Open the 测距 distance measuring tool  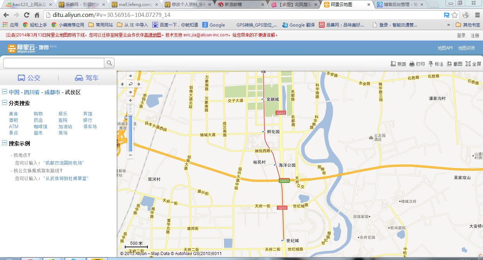pos(398,64)
